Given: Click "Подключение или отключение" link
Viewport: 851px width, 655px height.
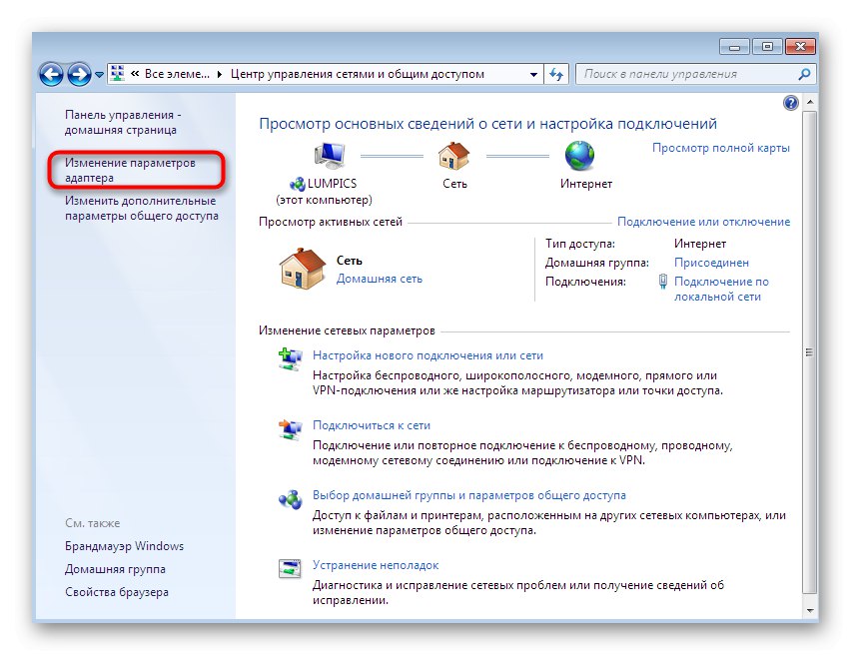Looking at the screenshot, I should (703, 222).
